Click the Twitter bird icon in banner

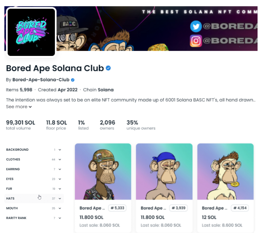point(196,26)
